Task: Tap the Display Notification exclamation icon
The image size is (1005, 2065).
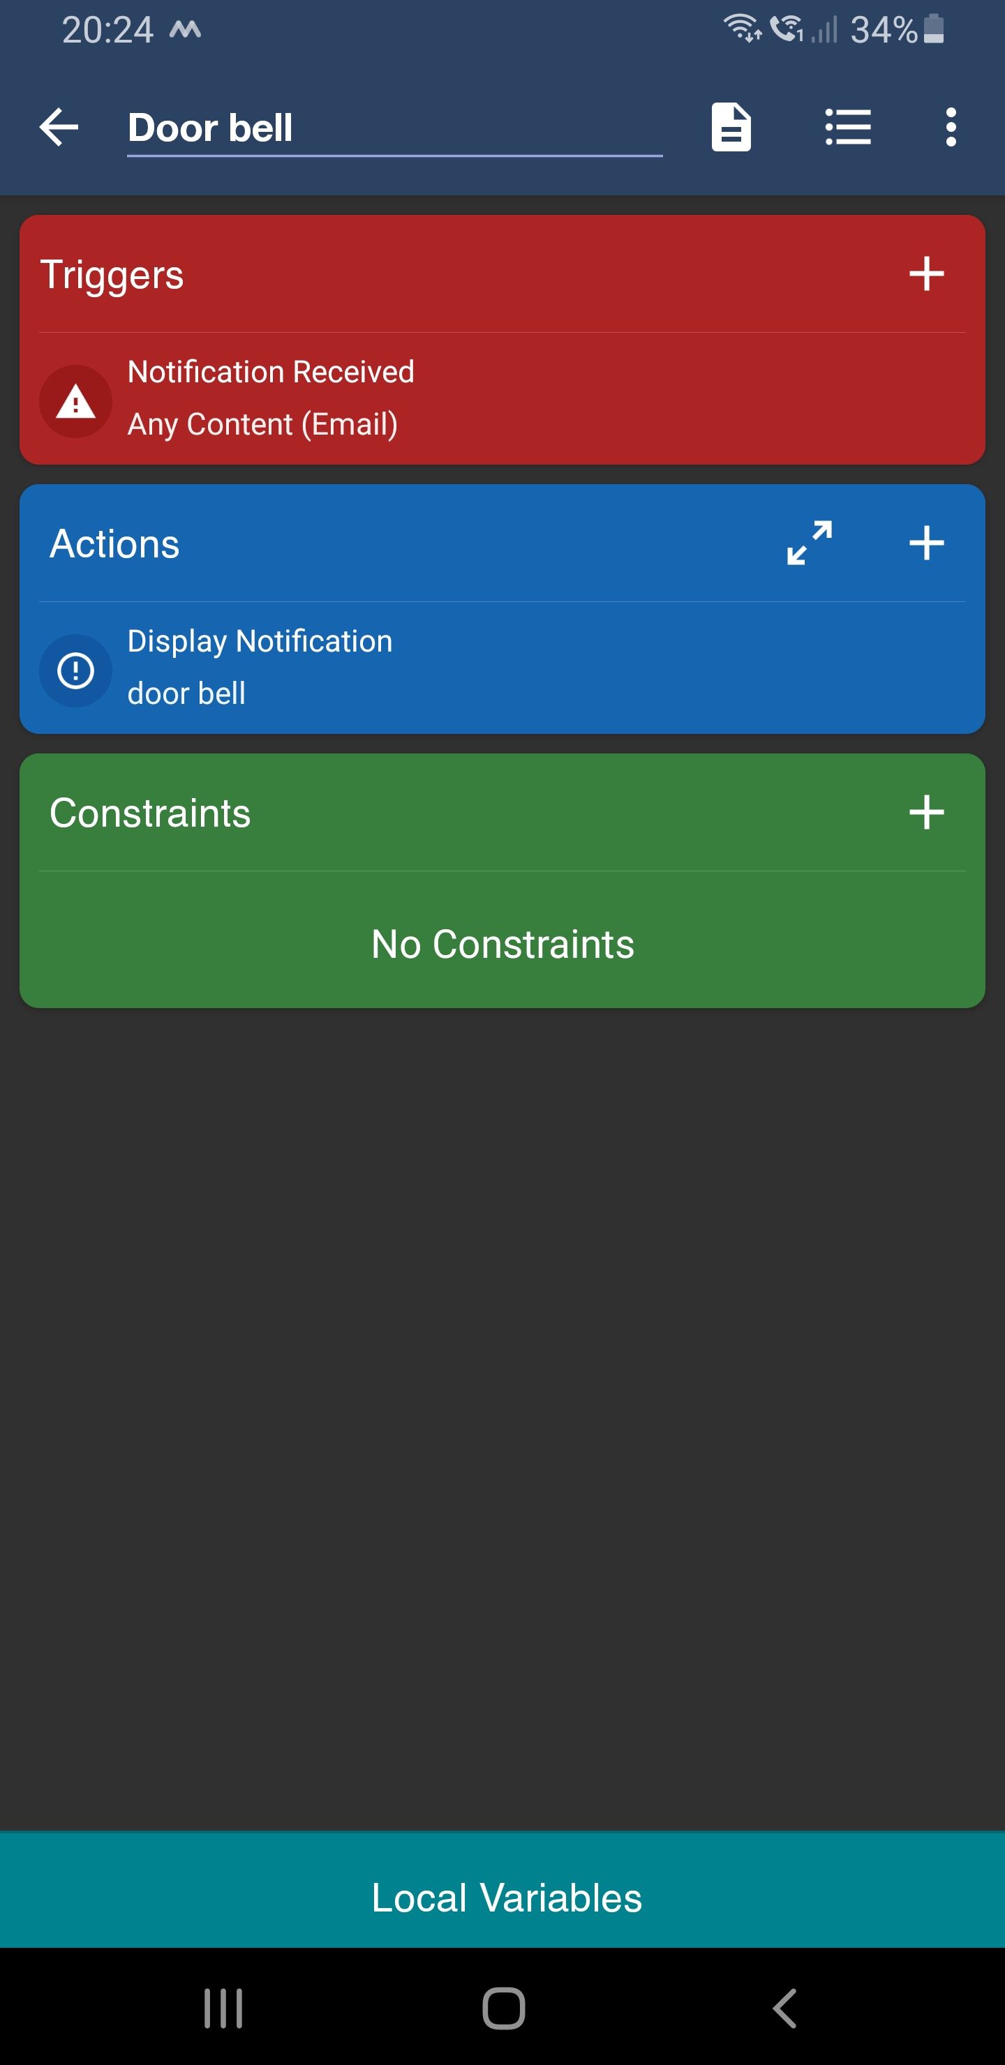Action: [x=76, y=670]
